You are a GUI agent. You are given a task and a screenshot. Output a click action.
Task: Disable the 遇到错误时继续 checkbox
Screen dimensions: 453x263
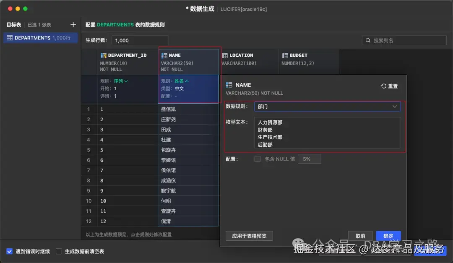tap(9, 251)
